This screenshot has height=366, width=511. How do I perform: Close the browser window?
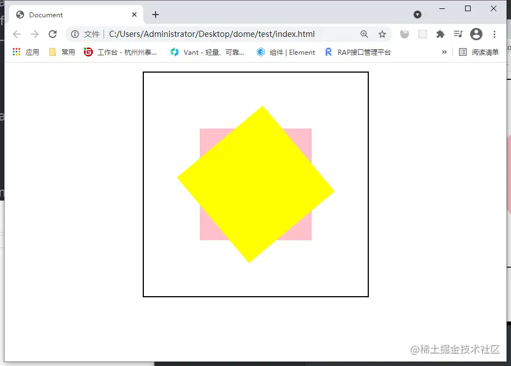click(x=494, y=8)
